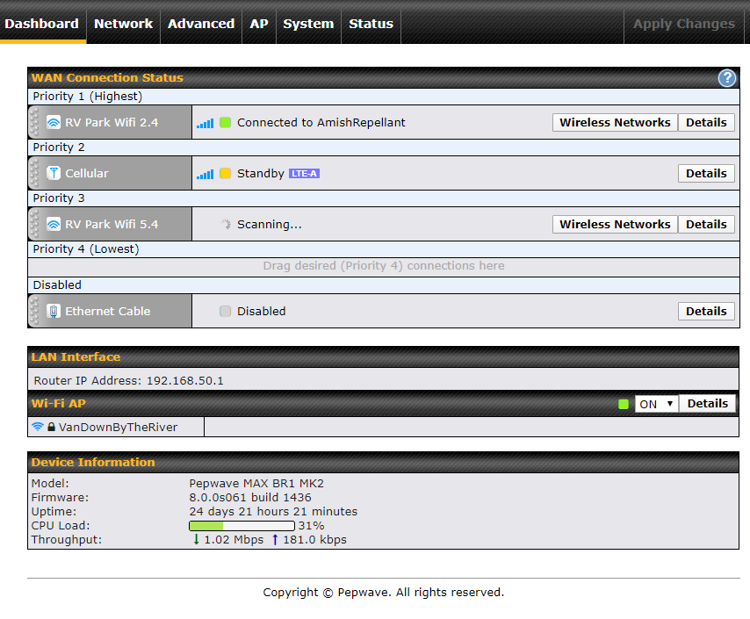The height and width of the screenshot is (619, 750).
Task: Open Wi-Fi AP Details
Action: click(708, 404)
